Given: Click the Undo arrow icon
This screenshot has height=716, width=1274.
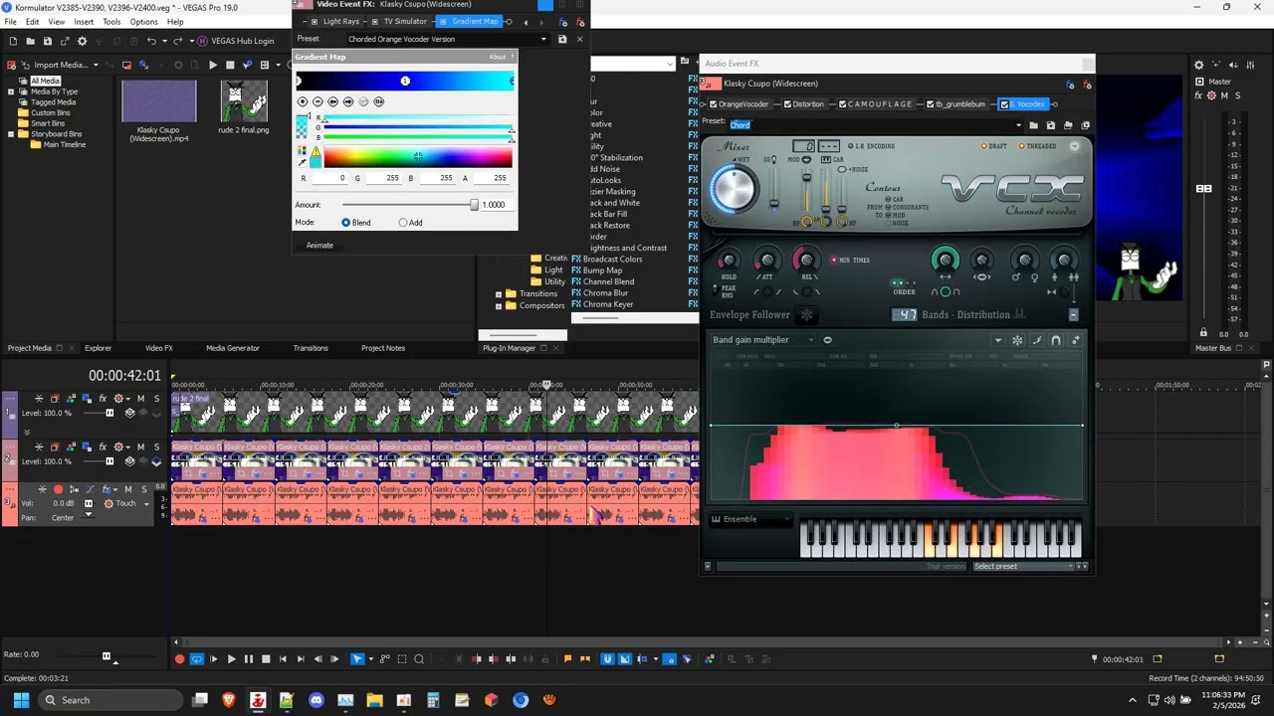Looking at the screenshot, I should 150,41.
